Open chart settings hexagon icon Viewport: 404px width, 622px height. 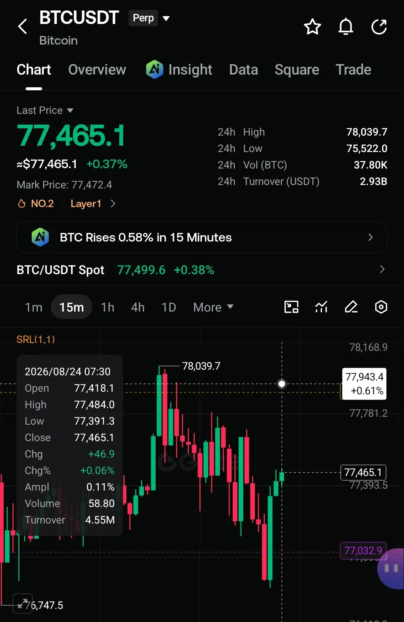(x=381, y=307)
